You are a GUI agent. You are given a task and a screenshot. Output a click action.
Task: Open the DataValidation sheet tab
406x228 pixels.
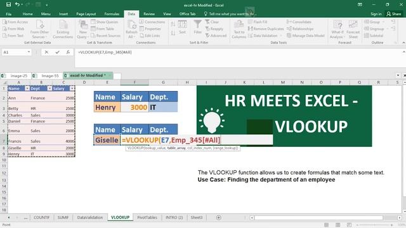pyautogui.click(x=90, y=218)
